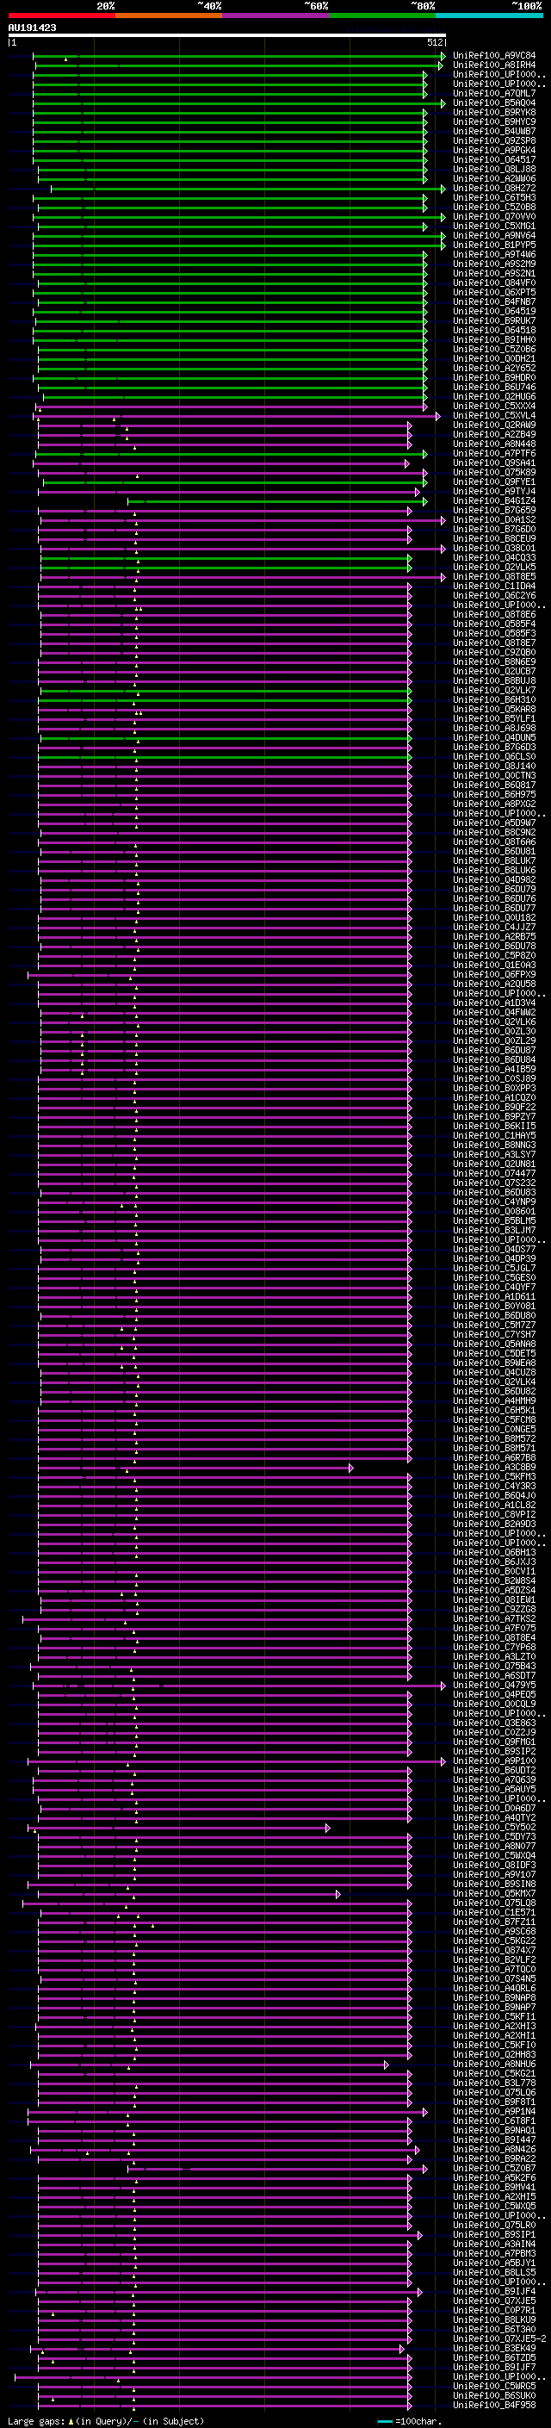Select the UniRef100_Q2RAW9 label

494,425
